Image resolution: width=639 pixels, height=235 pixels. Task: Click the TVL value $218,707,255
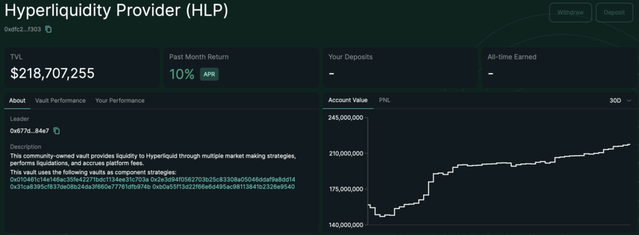click(52, 74)
